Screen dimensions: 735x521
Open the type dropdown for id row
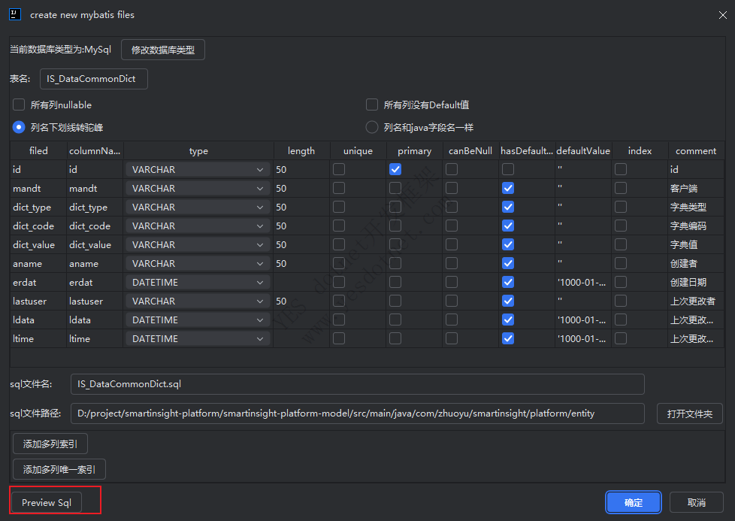coord(198,169)
